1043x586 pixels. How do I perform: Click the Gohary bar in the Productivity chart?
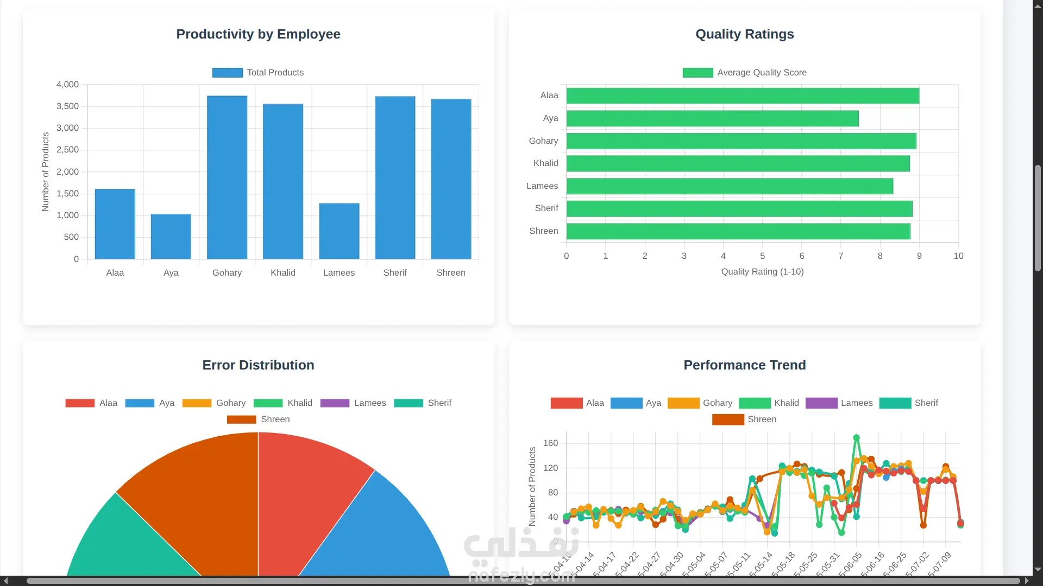pos(227,177)
